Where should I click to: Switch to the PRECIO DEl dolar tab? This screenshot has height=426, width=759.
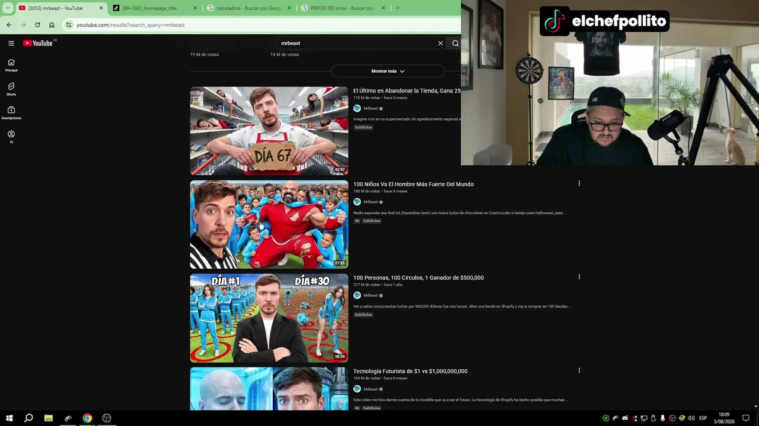343,8
